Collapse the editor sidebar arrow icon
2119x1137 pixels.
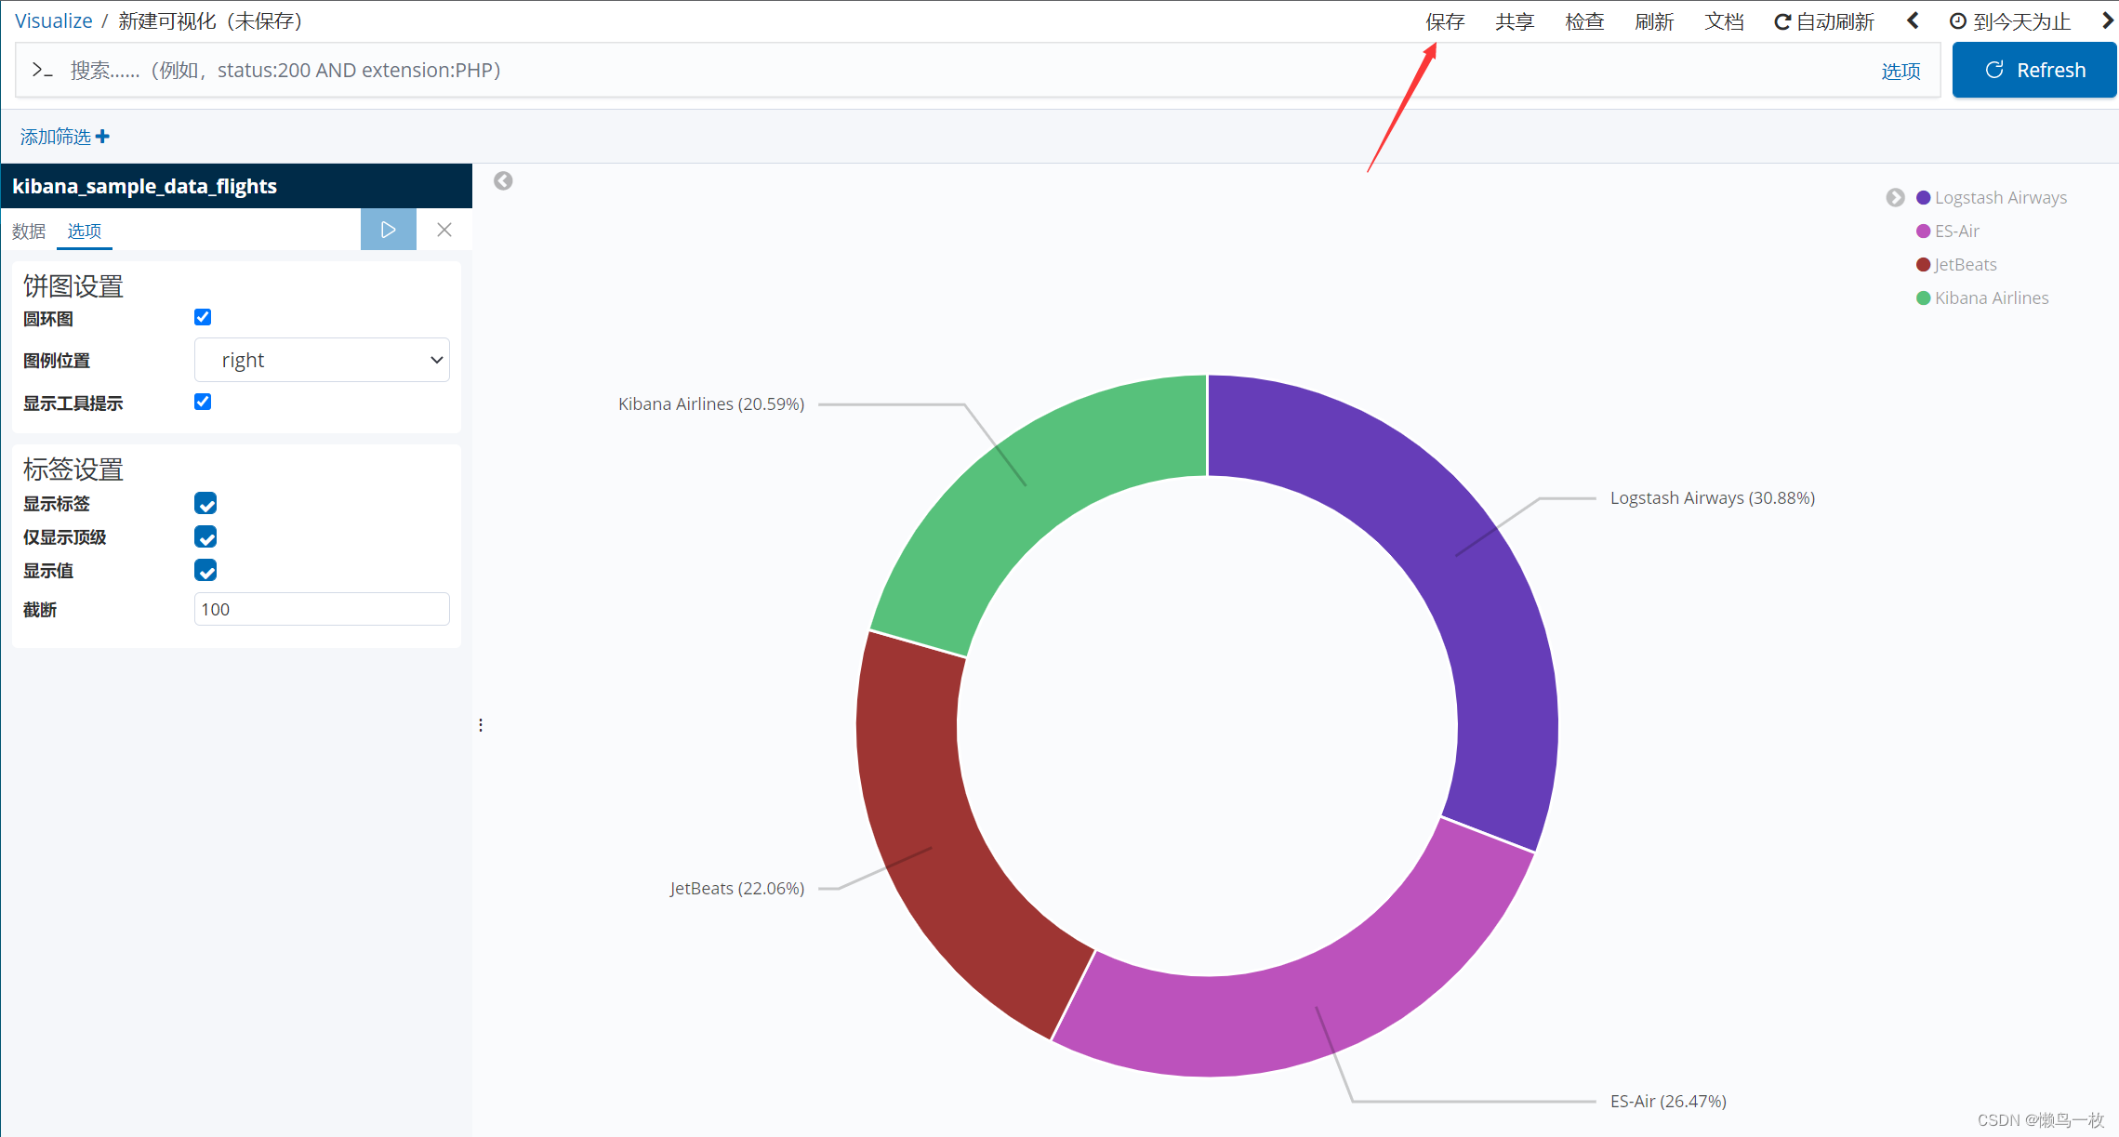tap(503, 180)
